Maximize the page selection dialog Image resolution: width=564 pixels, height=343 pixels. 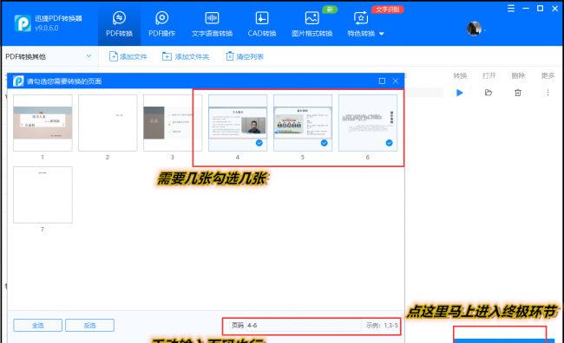click(382, 81)
